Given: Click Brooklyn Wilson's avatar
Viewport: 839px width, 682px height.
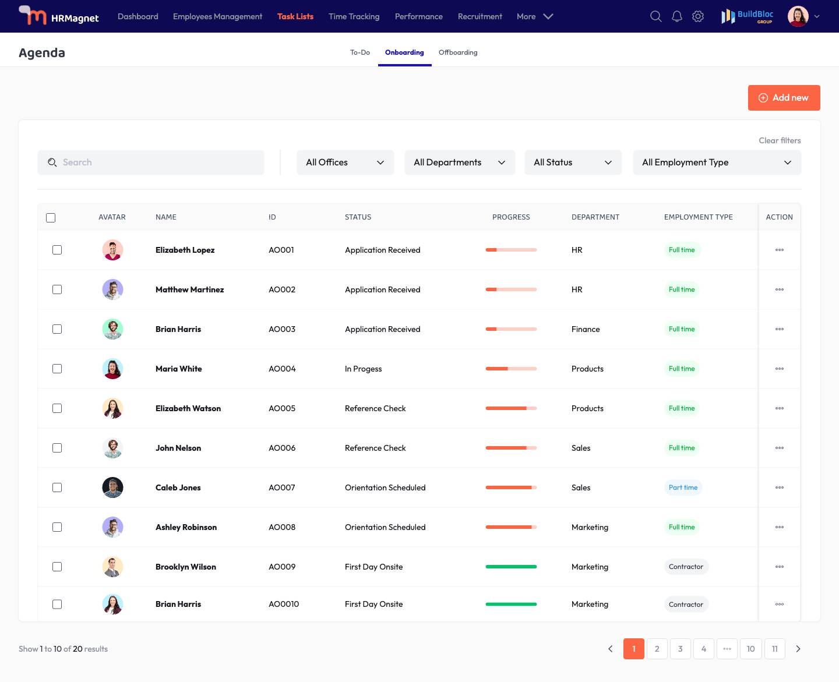Looking at the screenshot, I should pos(112,567).
